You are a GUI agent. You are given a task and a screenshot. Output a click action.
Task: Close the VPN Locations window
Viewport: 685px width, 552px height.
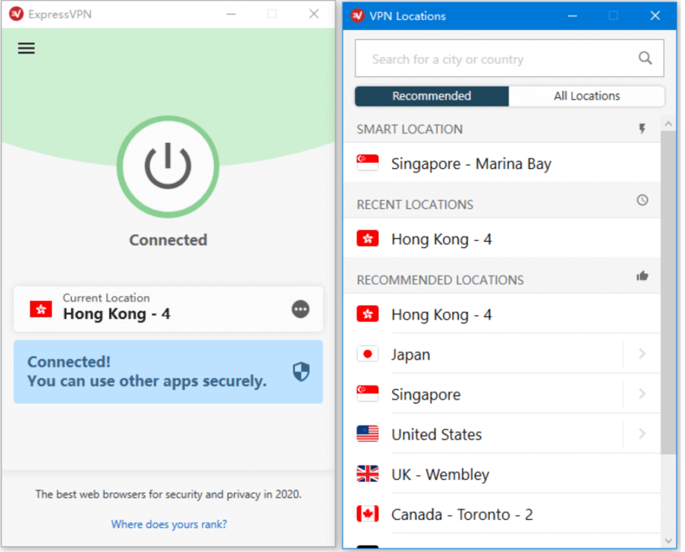(x=655, y=16)
